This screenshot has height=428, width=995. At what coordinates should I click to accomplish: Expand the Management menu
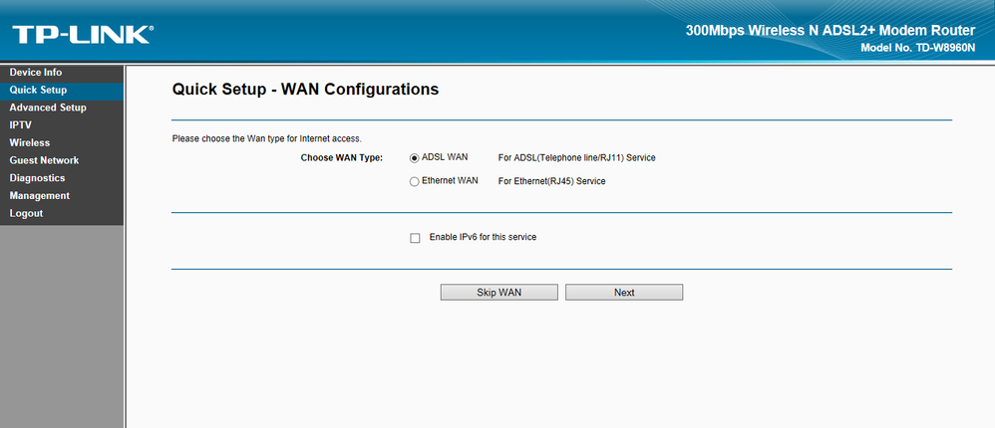click(40, 196)
